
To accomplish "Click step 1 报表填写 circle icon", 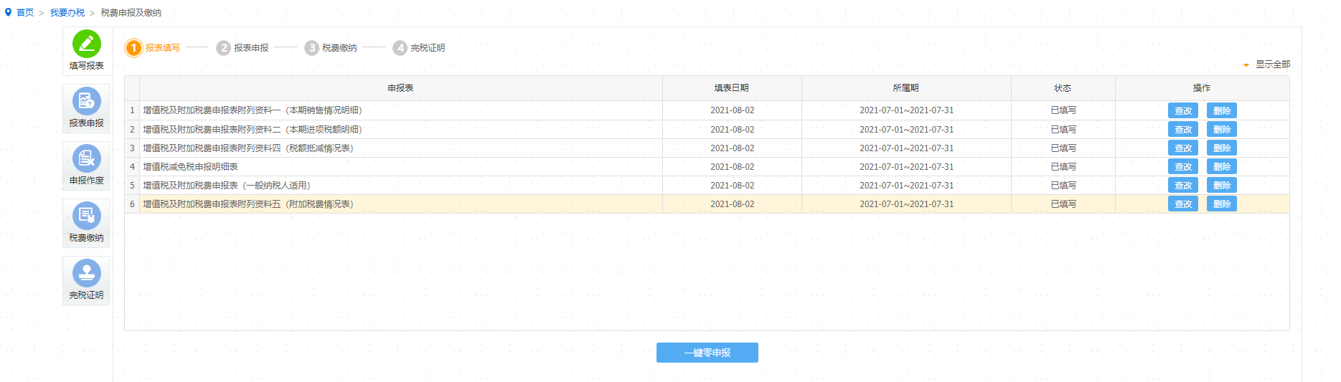I will click(x=133, y=48).
